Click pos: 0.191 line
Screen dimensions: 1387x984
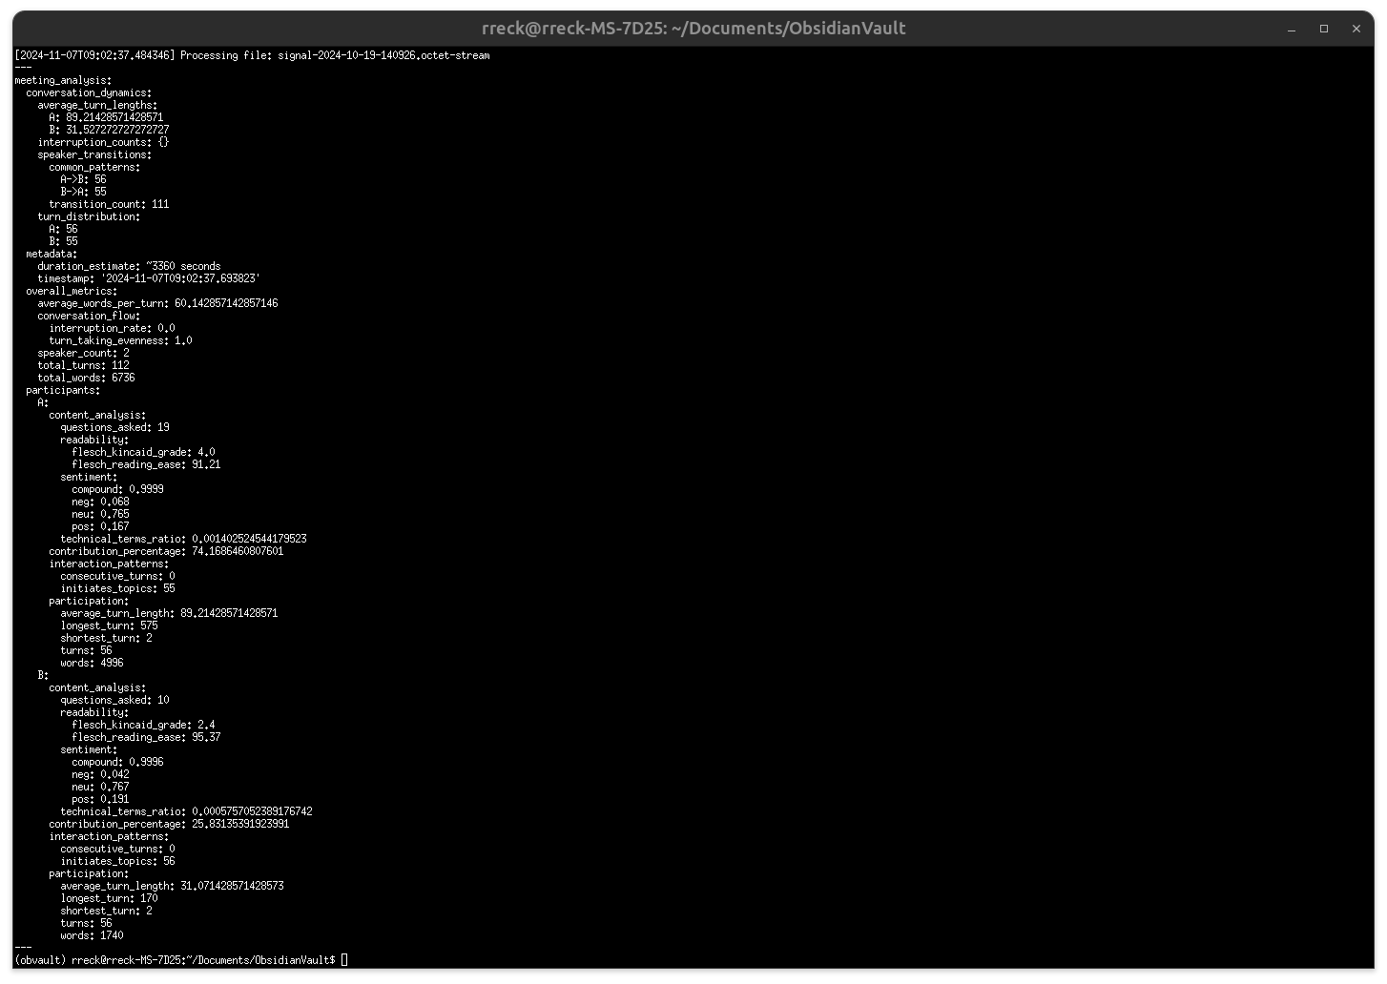click(x=100, y=799)
